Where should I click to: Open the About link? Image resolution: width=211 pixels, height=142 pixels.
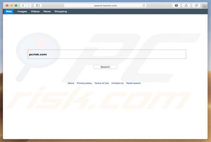click(71, 83)
